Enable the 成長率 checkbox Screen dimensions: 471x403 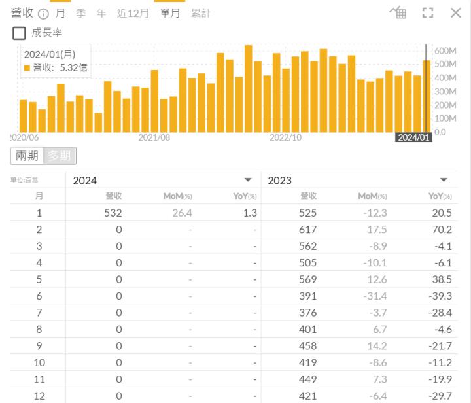pyautogui.click(x=20, y=33)
